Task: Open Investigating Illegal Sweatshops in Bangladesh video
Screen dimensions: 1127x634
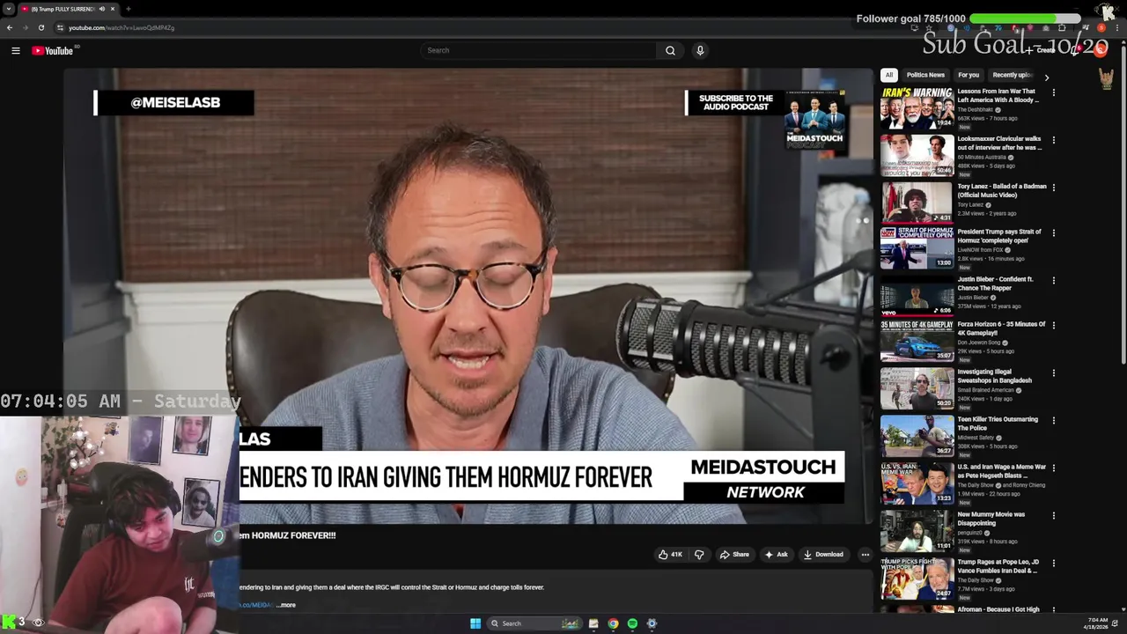Action: coord(995,376)
